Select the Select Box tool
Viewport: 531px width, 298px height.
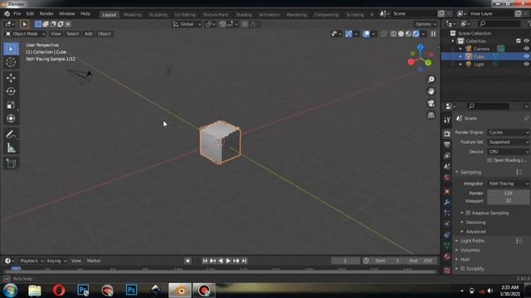click(x=11, y=49)
